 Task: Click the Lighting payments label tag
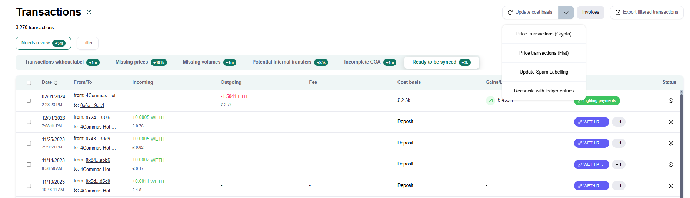pos(599,101)
